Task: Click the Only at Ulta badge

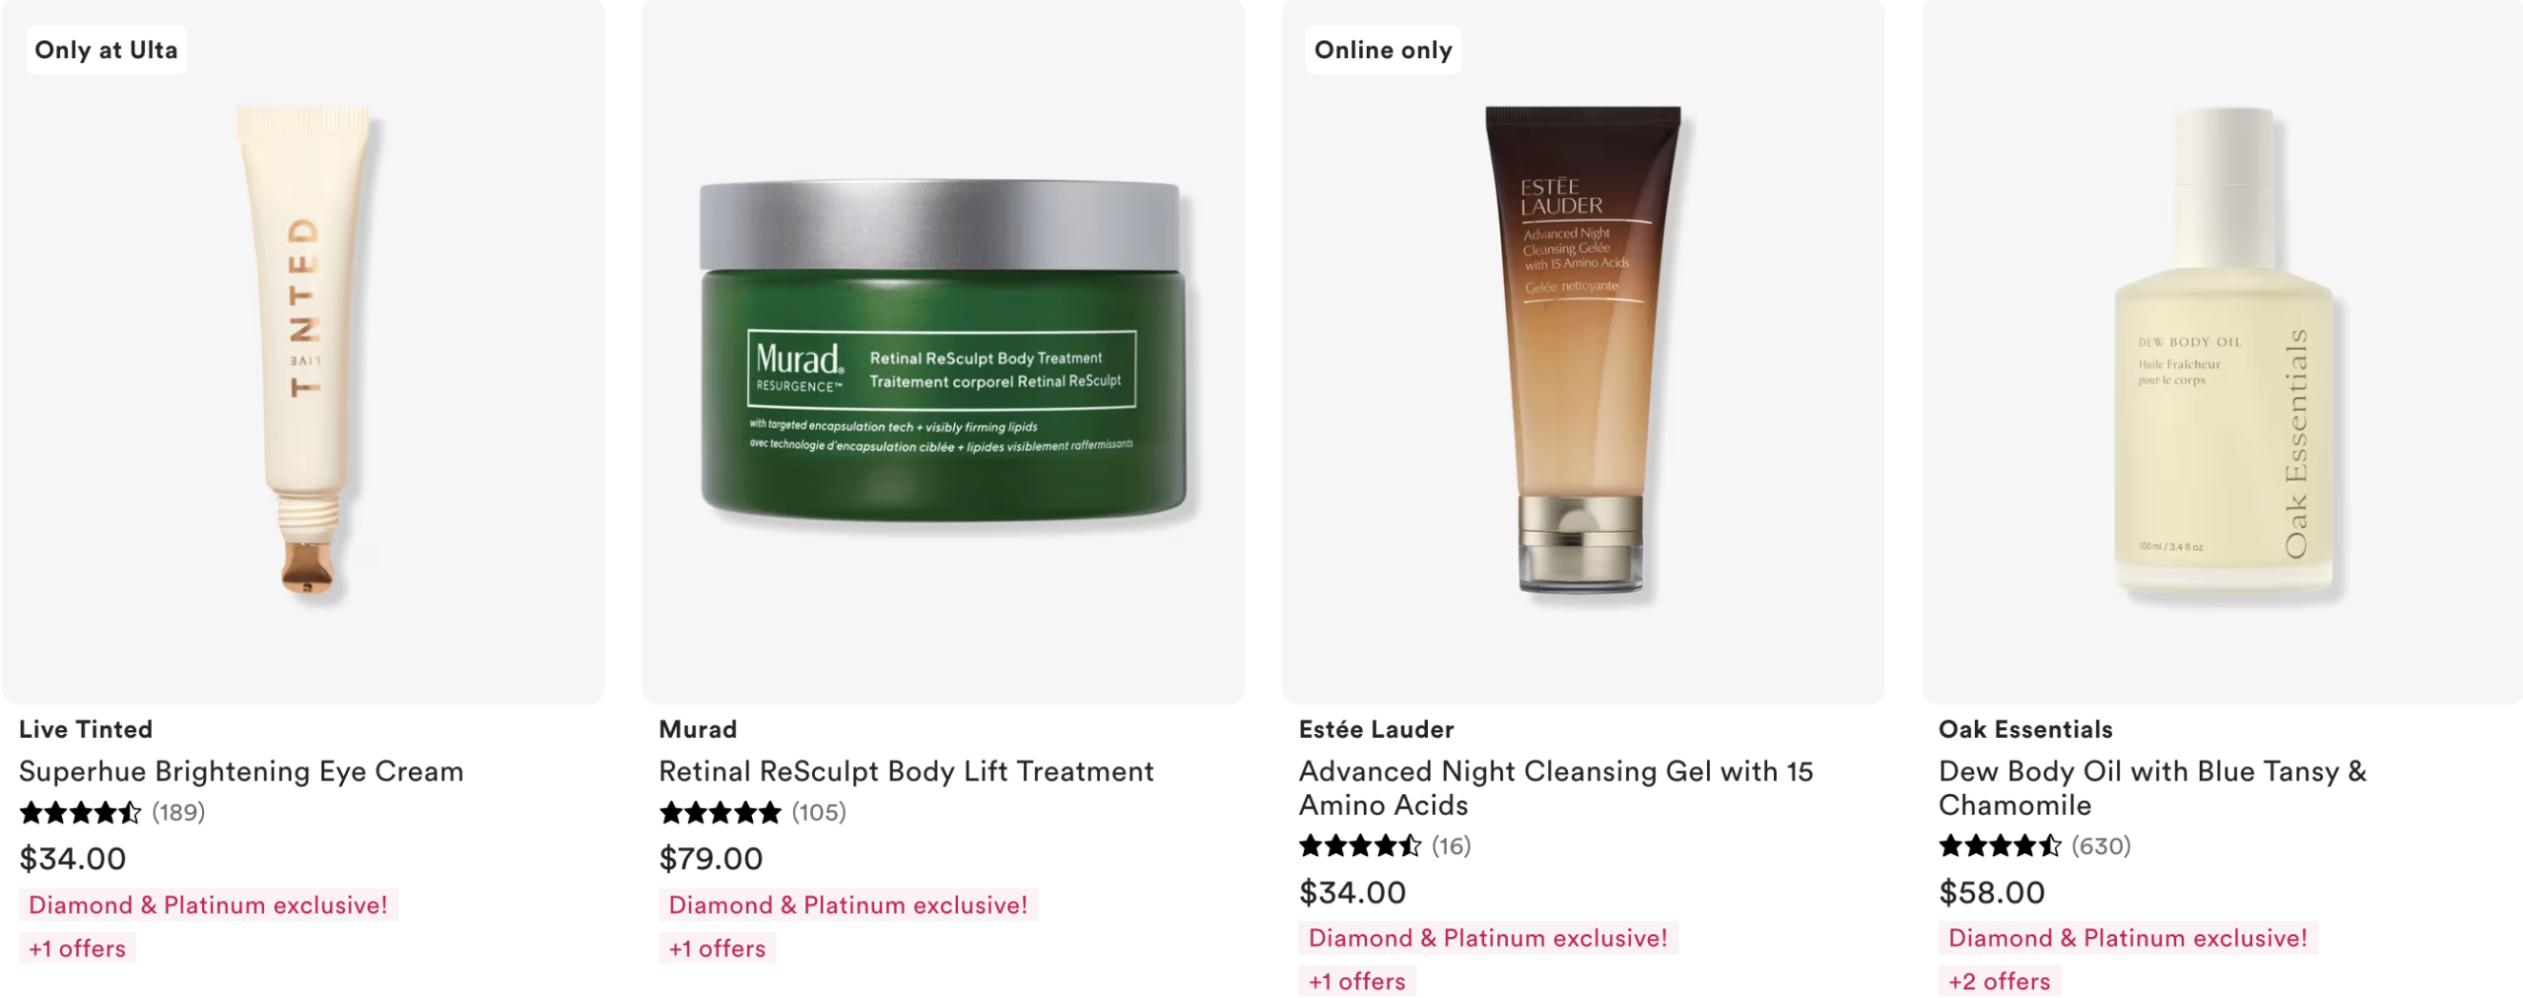Action: [106, 50]
